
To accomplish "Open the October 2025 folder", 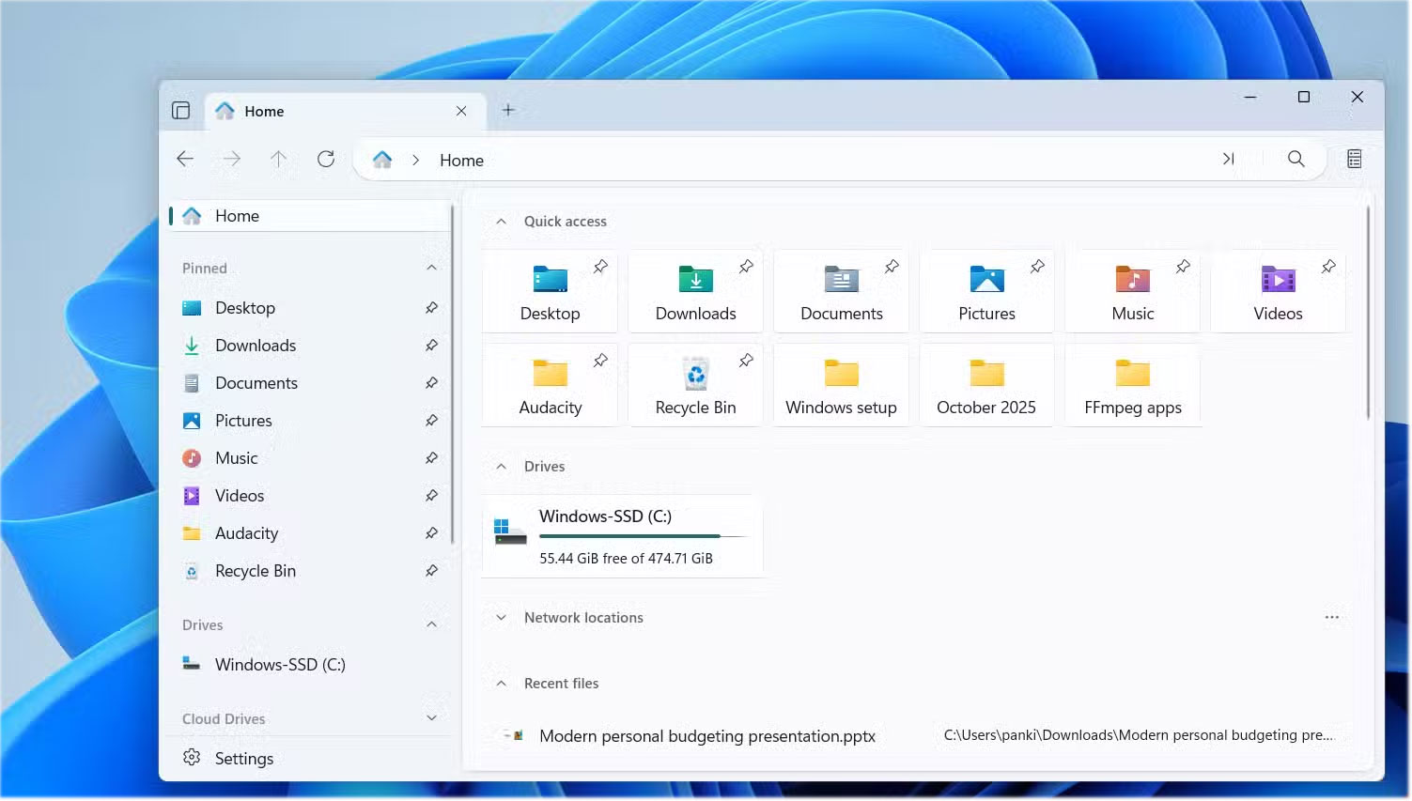I will [985, 385].
